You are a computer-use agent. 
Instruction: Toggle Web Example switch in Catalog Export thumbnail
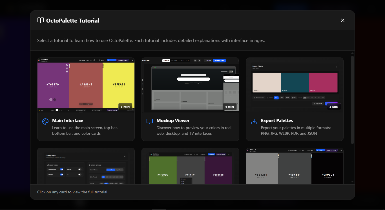click(61, 169)
